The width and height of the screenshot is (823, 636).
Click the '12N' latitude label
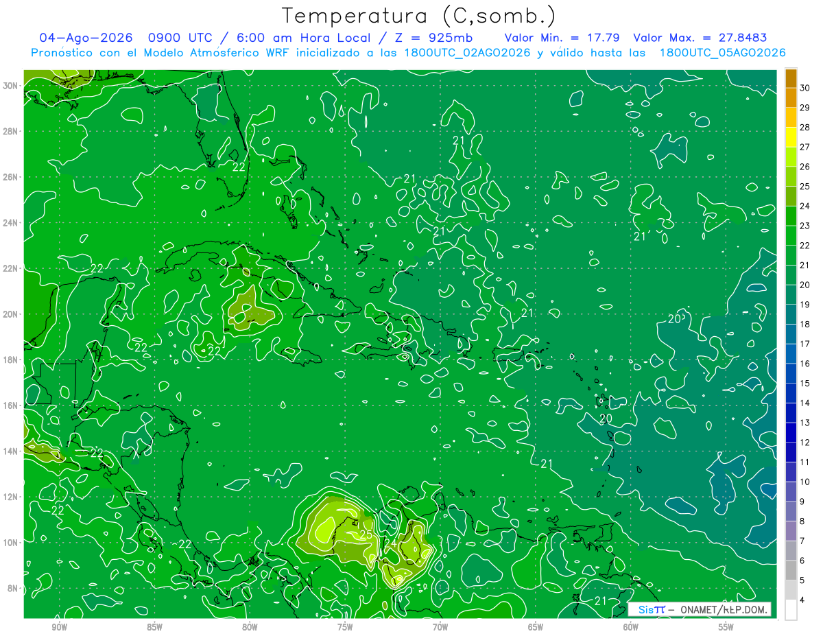pyautogui.click(x=10, y=497)
